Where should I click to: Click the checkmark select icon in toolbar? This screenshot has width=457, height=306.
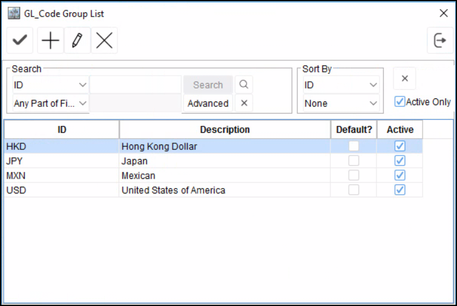pyautogui.click(x=20, y=41)
